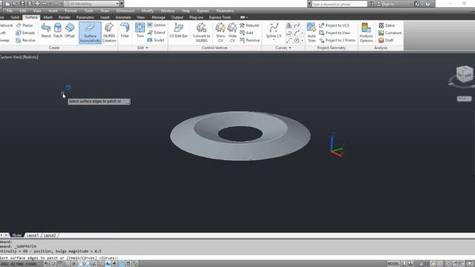
Task: Select the Blend surface tool
Action: [x=46, y=30]
